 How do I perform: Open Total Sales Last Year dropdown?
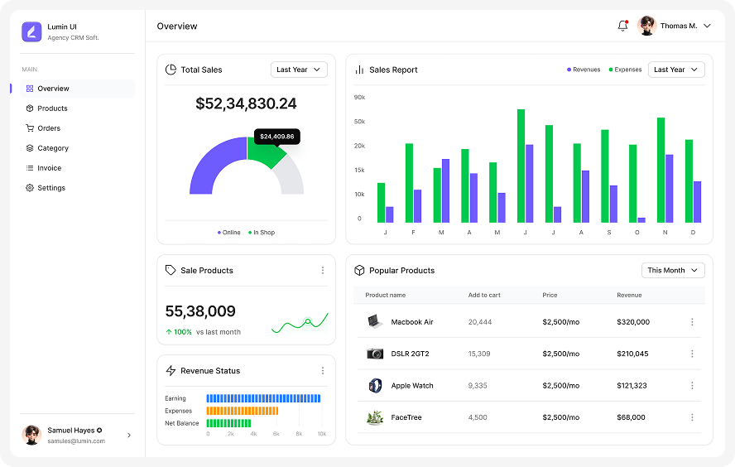[299, 70]
